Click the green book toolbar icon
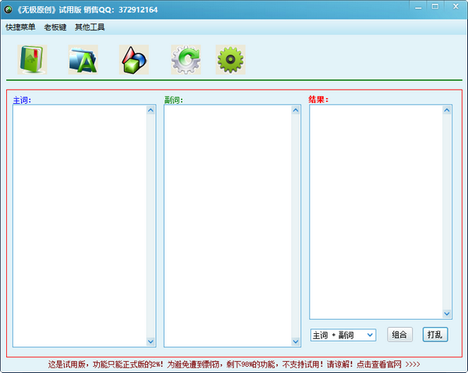The width and height of the screenshot is (468, 373). (x=32, y=59)
